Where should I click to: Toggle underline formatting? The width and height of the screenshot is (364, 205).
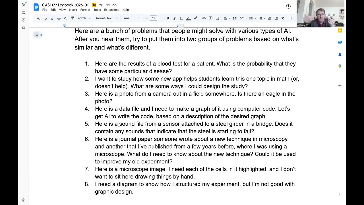(181, 18)
